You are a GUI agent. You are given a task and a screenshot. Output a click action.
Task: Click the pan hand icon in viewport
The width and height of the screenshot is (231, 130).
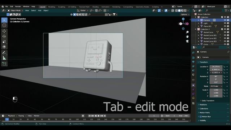pyautogui.click(x=187, y=36)
